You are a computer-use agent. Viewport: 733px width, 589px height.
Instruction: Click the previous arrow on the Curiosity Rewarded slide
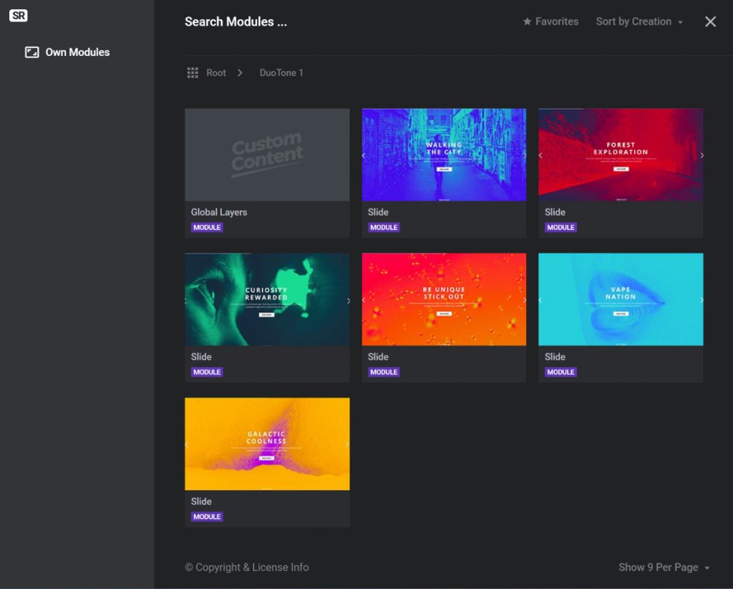click(x=187, y=300)
